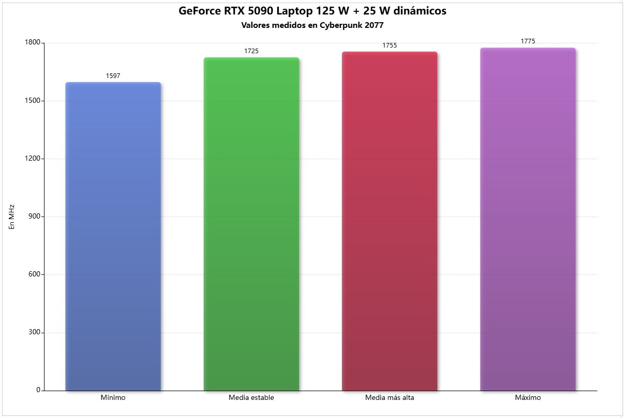The width and height of the screenshot is (625, 418).
Task: Click the Media estable axis label
Action: coord(251,398)
